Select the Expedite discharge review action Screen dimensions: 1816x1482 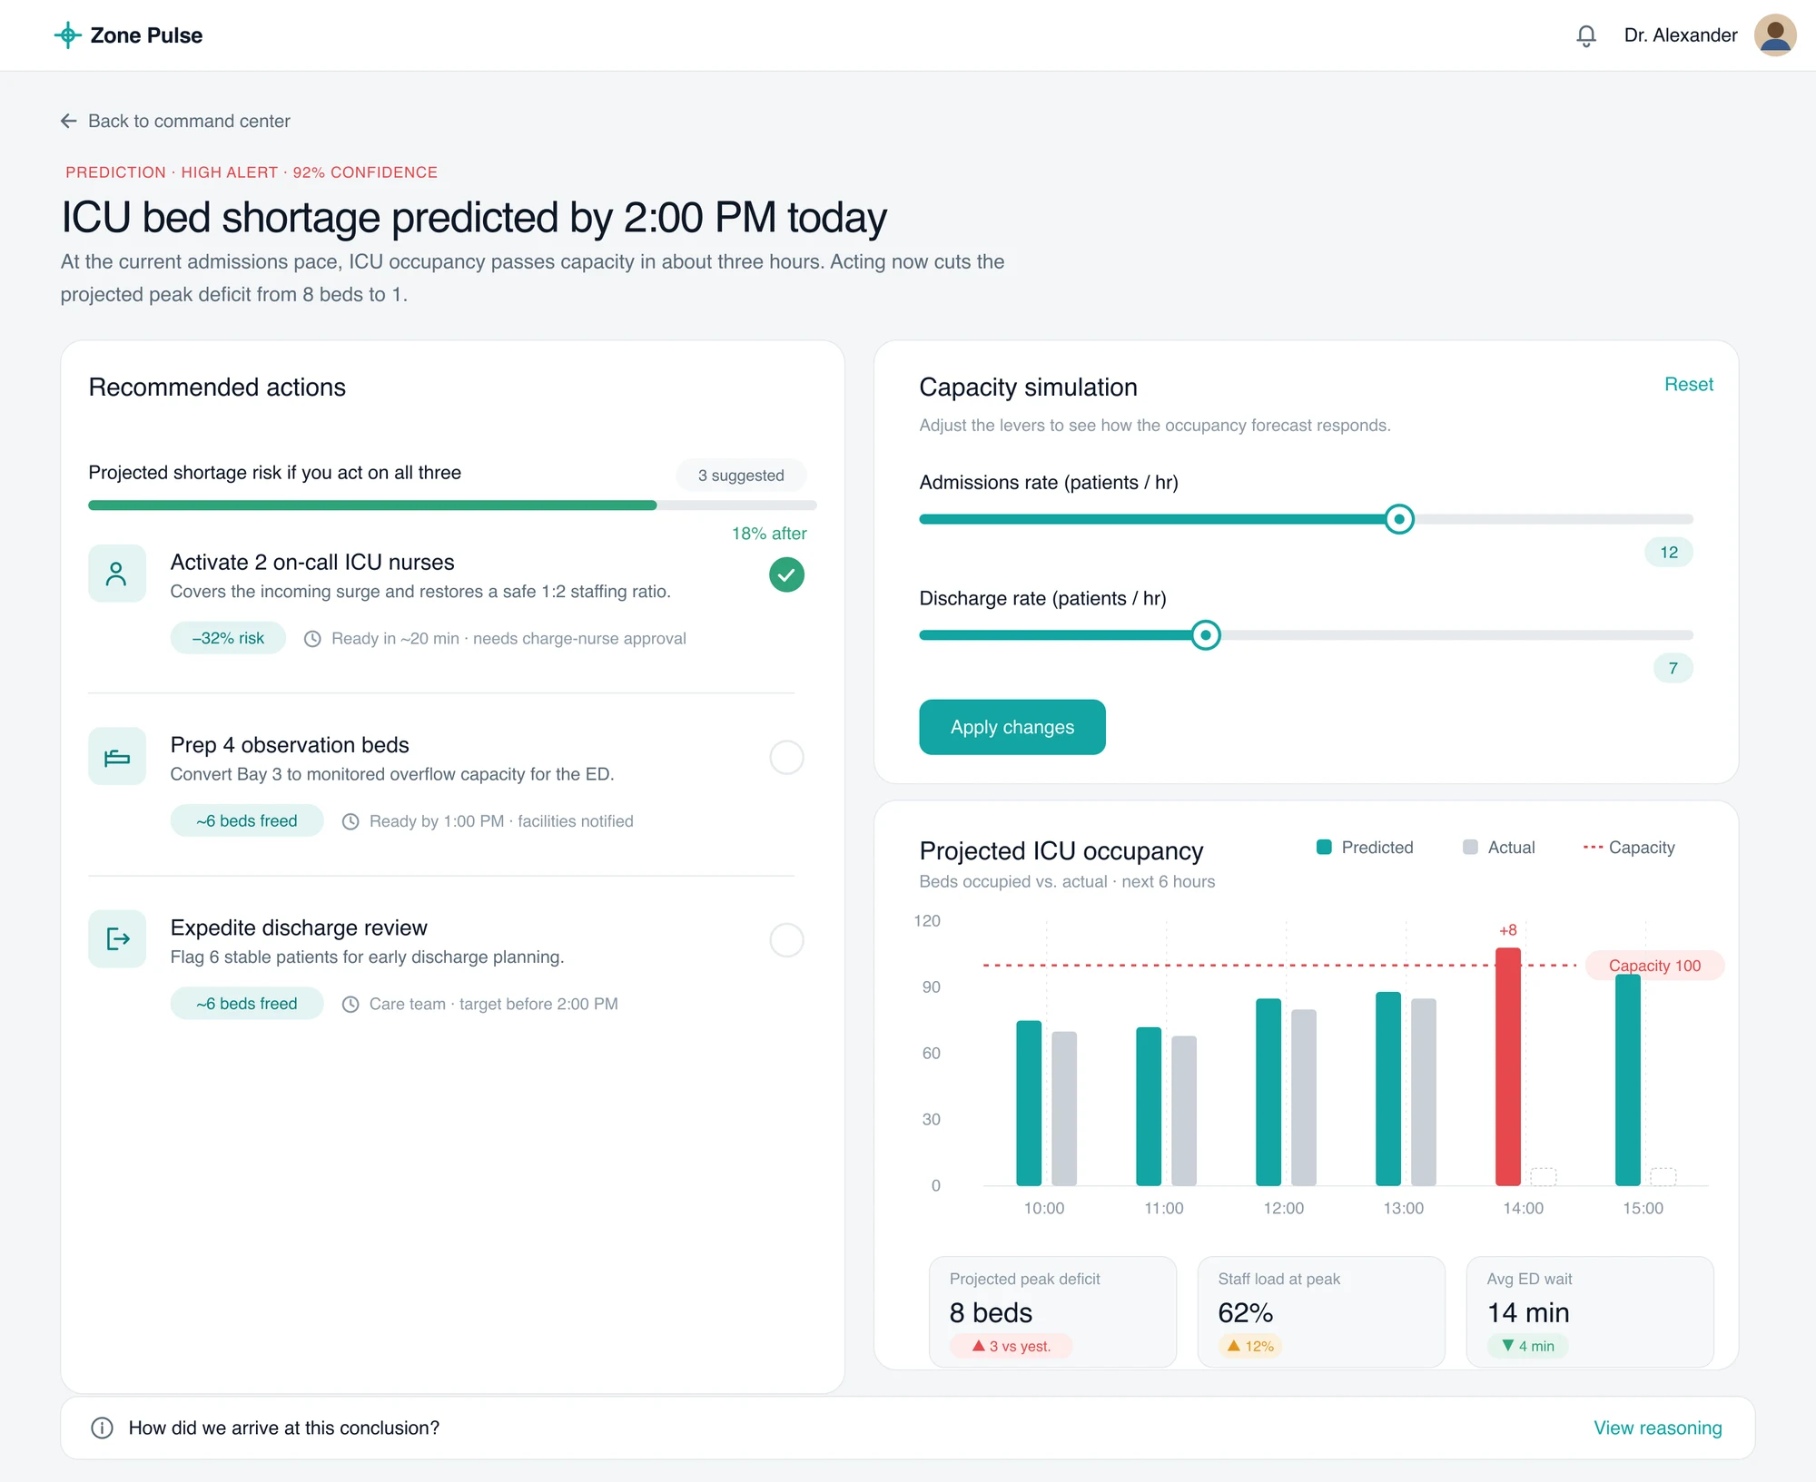click(x=786, y=940)
